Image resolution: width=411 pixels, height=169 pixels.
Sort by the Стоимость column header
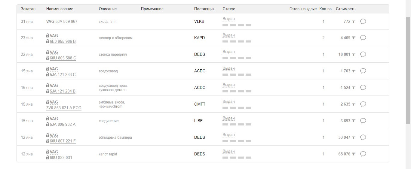345,9
